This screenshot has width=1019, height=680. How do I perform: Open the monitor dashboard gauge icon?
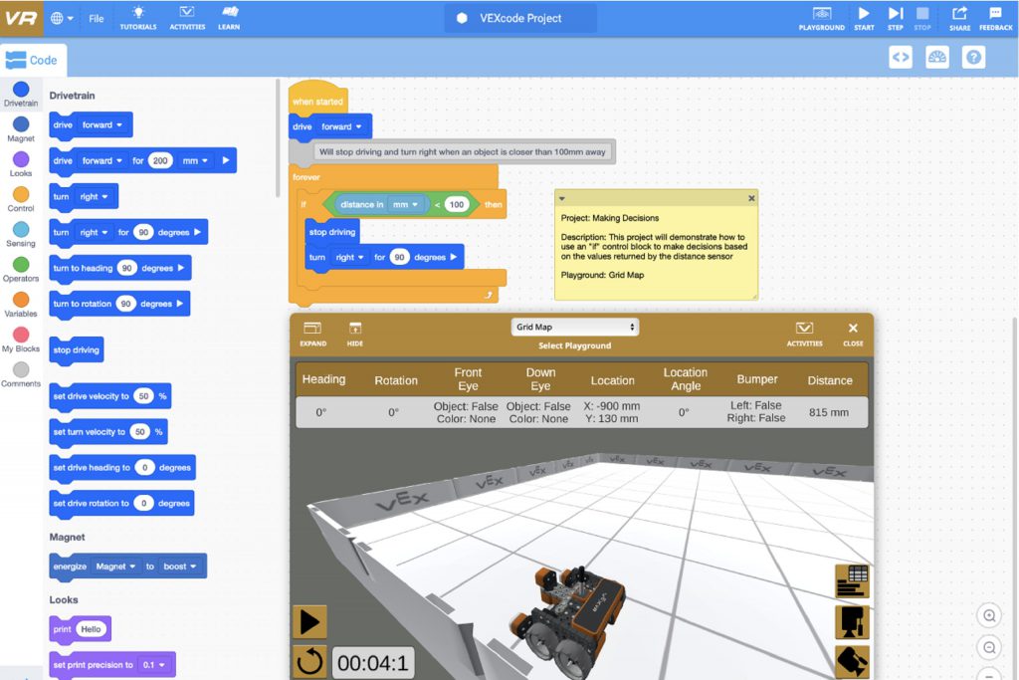click(936, 57)
